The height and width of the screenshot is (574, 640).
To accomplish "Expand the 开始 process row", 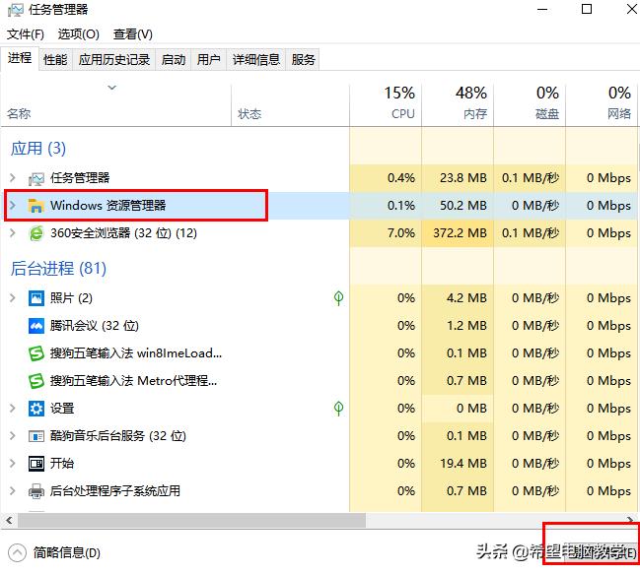I will [12, 463].
